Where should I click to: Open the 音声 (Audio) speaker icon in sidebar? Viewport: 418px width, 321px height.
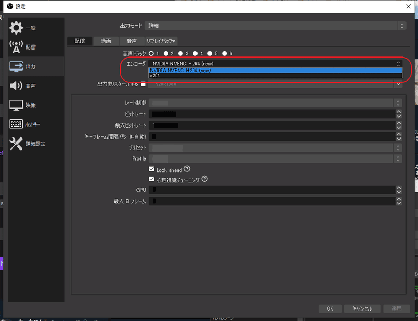(x=16, y=86)
